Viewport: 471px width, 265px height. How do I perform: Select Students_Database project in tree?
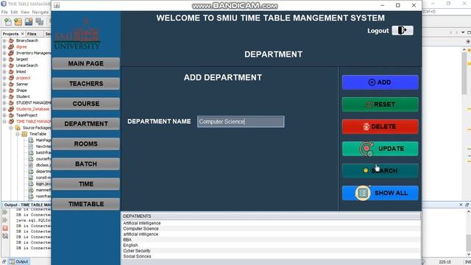tap(32, 109)
